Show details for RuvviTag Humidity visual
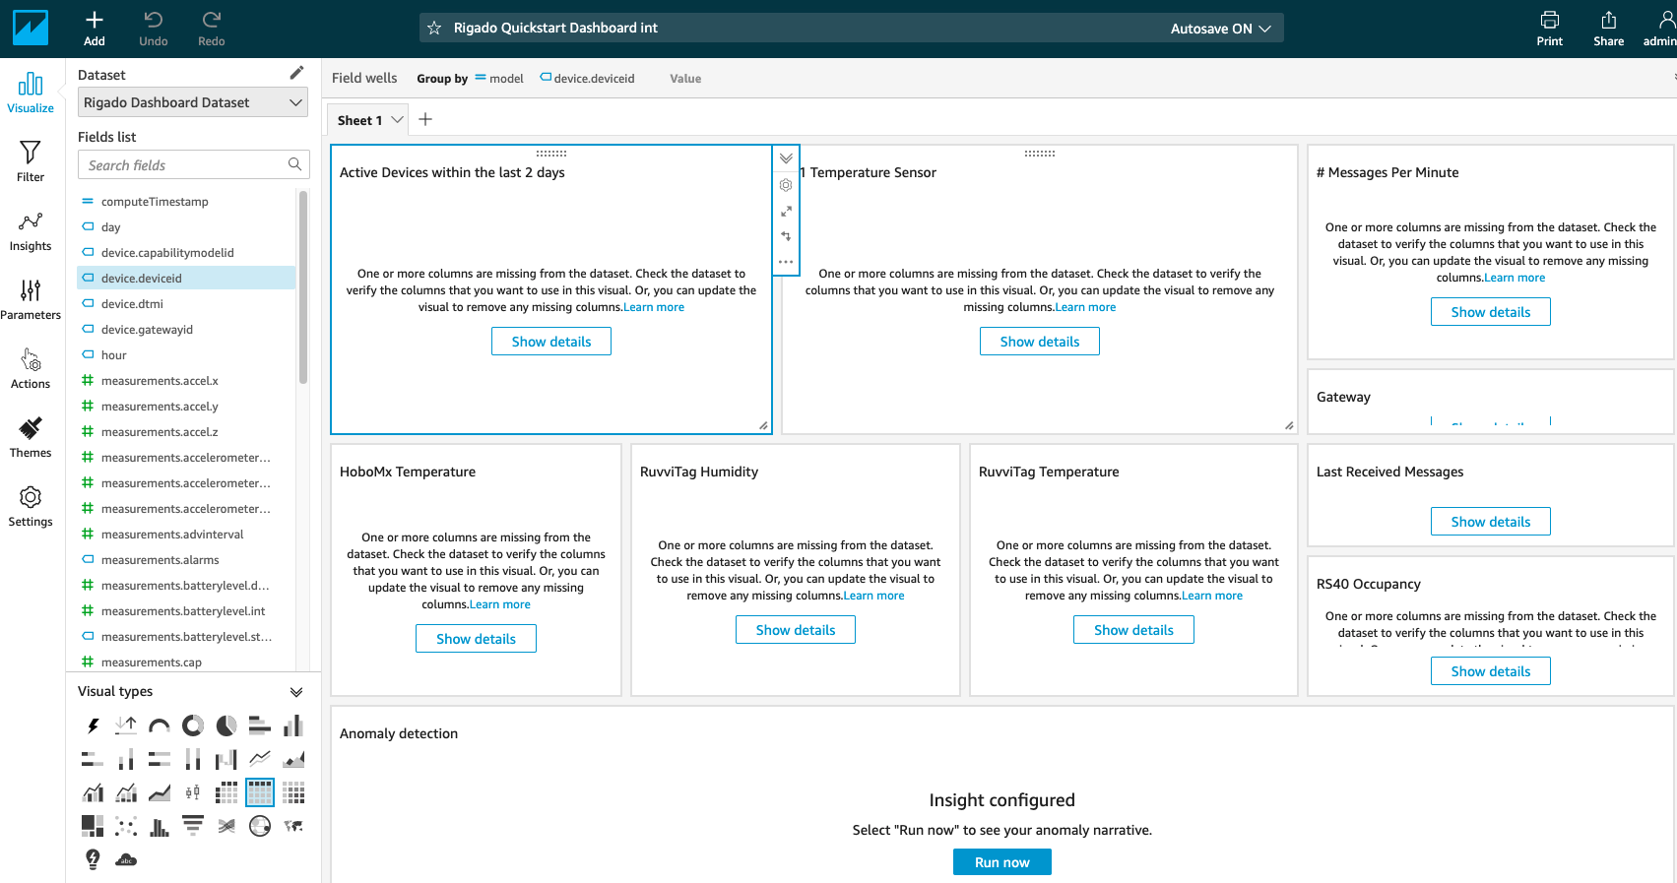Image resolution: width=1677 pixels, height=883 pixels. coord(796,630)
